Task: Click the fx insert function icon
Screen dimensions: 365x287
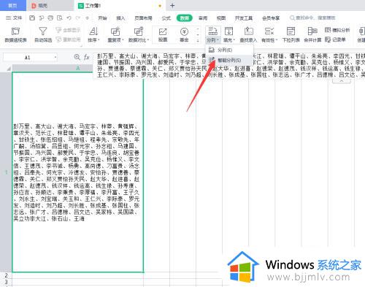Action: pyautogui.click(x=87, y=57)
